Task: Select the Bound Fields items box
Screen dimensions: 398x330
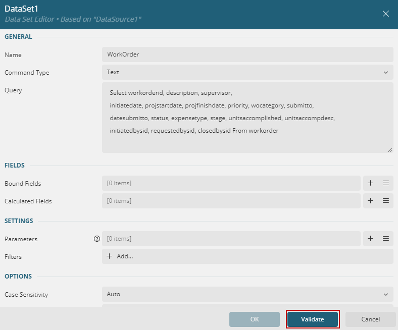Action: 231,183
